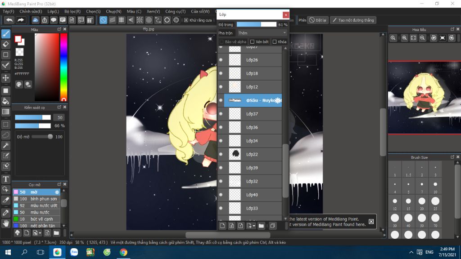Create a new folder in layer panel
This screenshot has height=259, width=461.
click(x=261, y=226)
